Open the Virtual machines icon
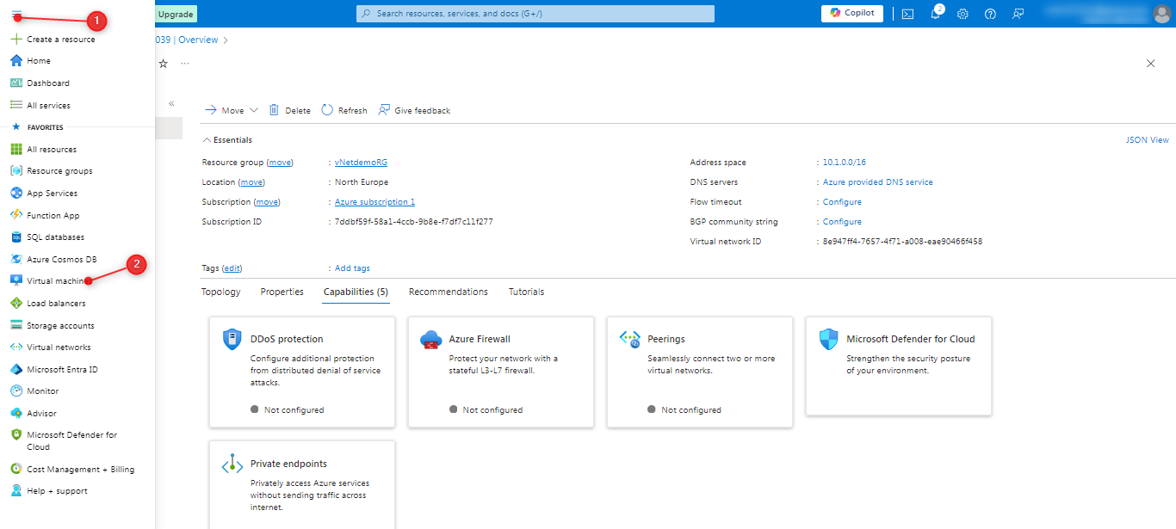Screen dimensions: 1176x529 click(x=15, y=281)
